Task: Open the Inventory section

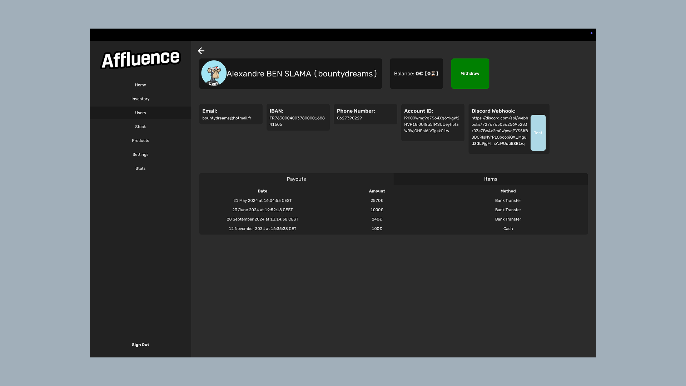Action: coord(140,99)
